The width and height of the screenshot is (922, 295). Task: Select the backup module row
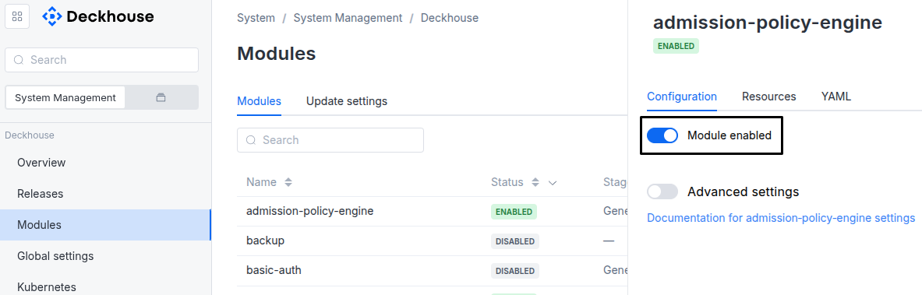[x=433, y=241]
